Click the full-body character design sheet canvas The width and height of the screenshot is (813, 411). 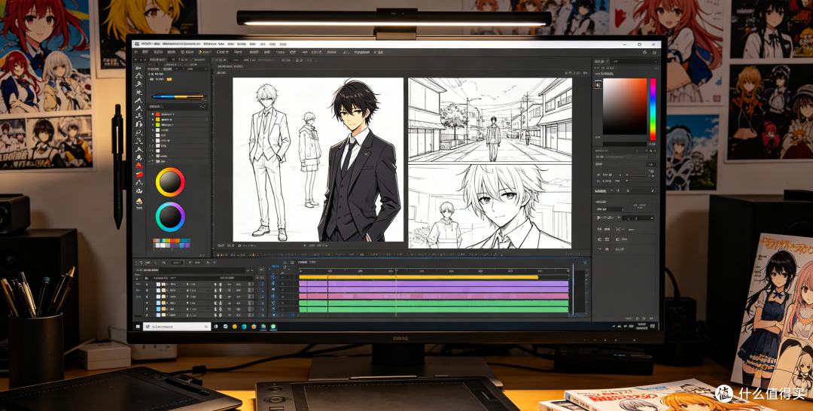[318, 160]
